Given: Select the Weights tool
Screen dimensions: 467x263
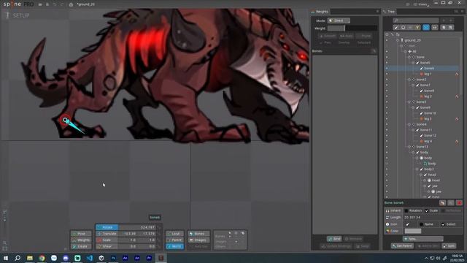Looking at the screenshot, I should coord(81,240).
